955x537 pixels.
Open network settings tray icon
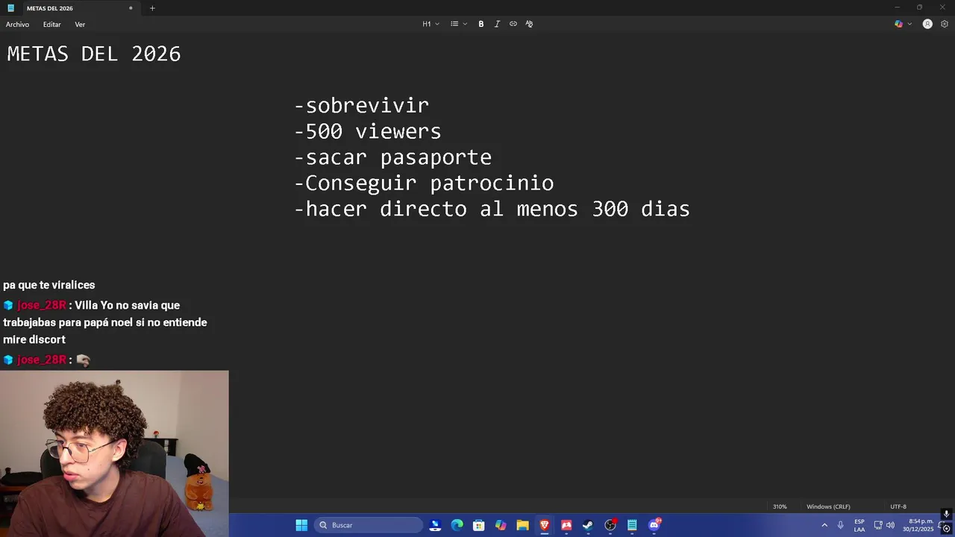878,525
